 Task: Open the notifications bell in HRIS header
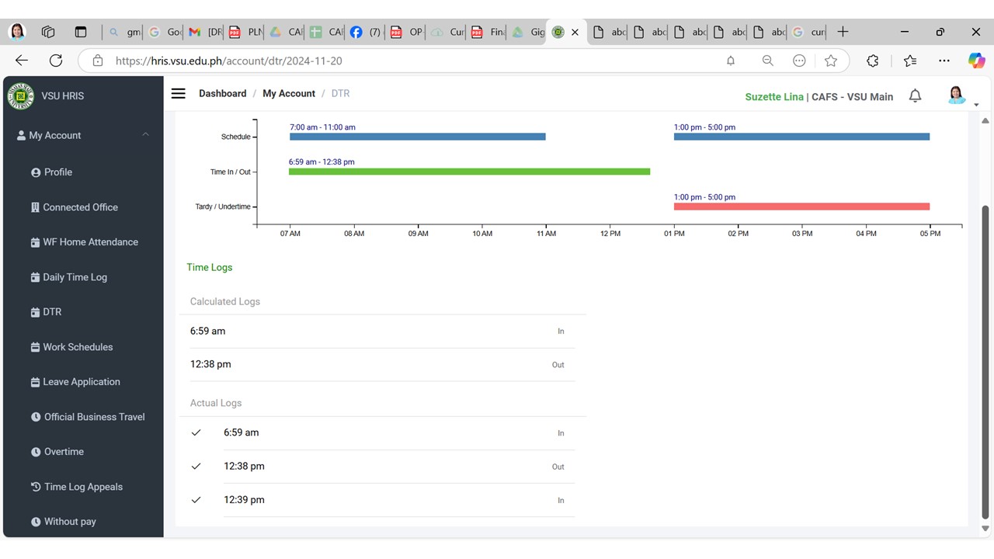pyautogui.click(x=915, y=96)
